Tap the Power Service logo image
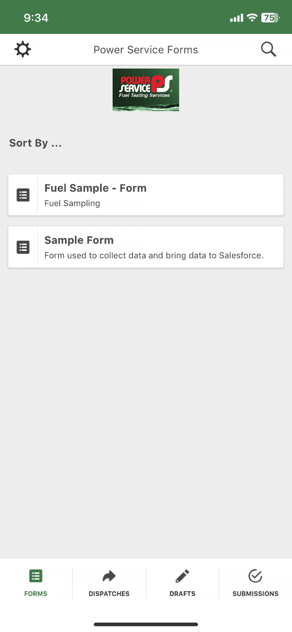The width and height of the screenshot is (292, 632). coord(146,90)
